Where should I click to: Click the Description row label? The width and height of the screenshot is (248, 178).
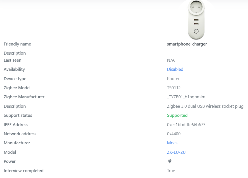point(15,53)
